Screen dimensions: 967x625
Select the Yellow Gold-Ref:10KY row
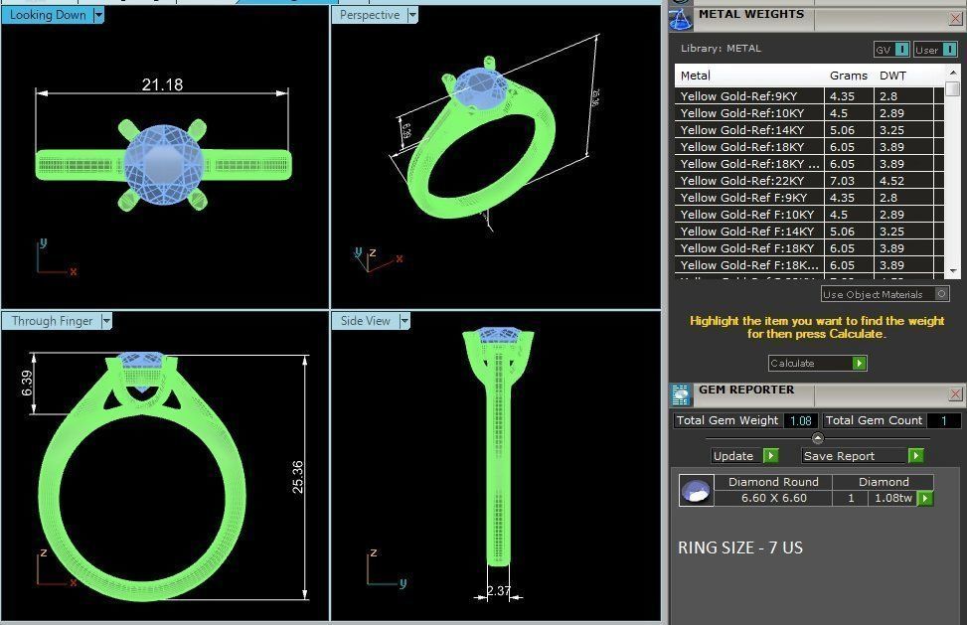pyautogui.click(x=809, y=113)
